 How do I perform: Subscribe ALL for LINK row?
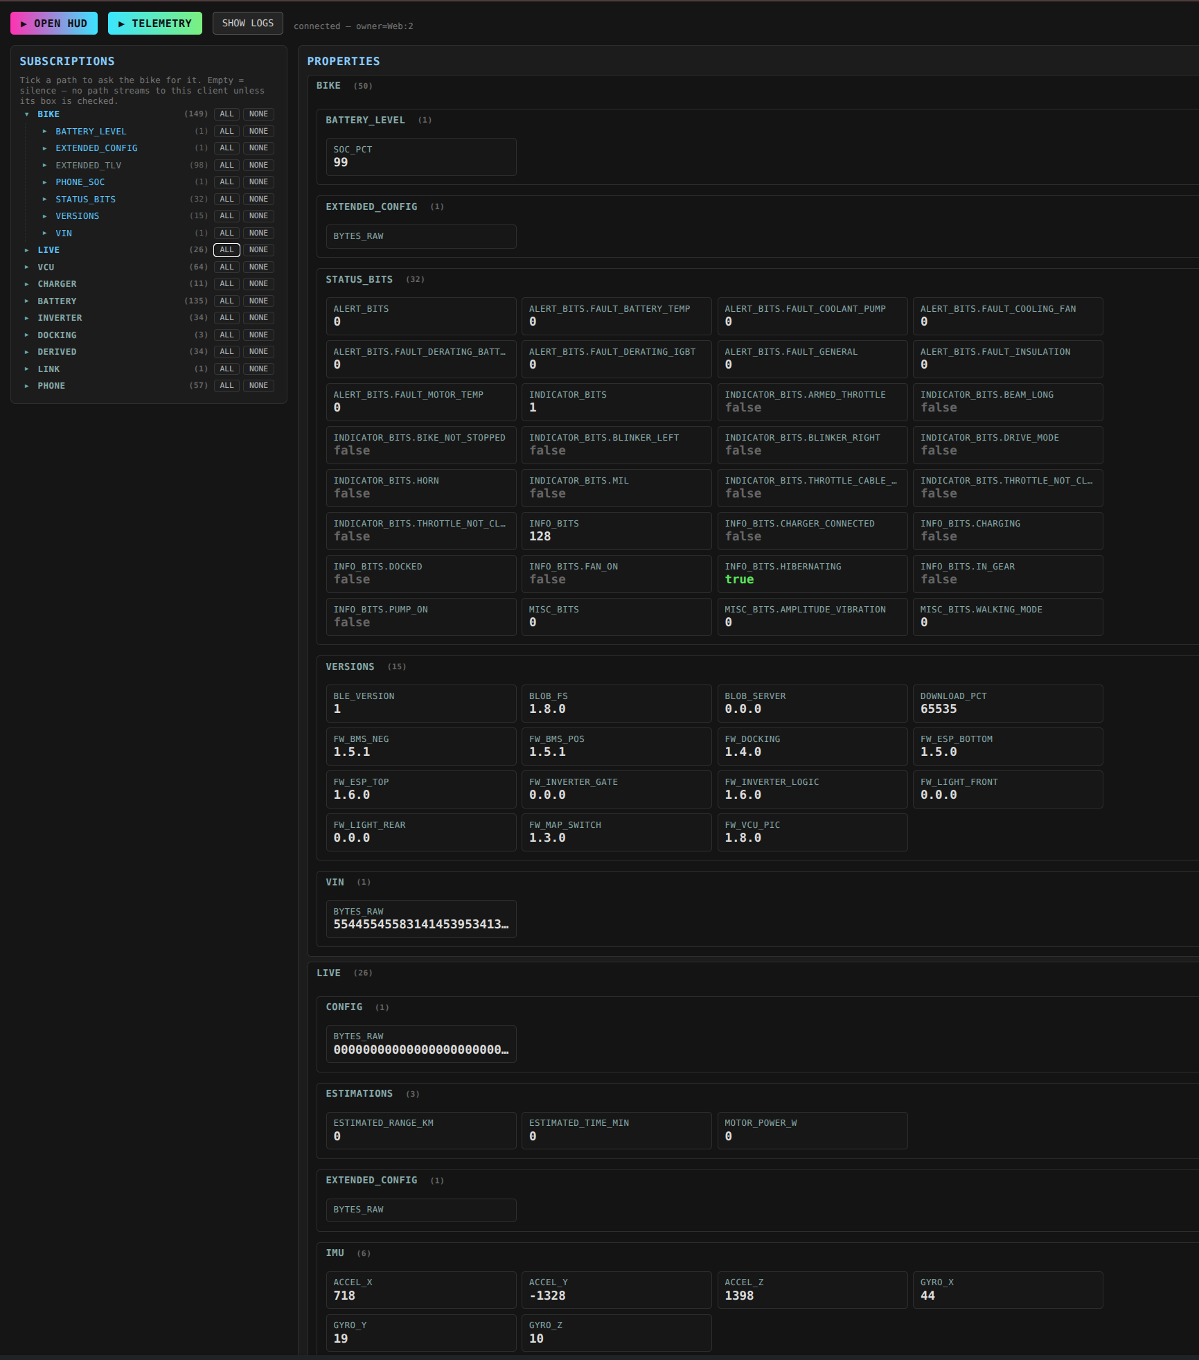pyautogui.click(x=227, y=369)
